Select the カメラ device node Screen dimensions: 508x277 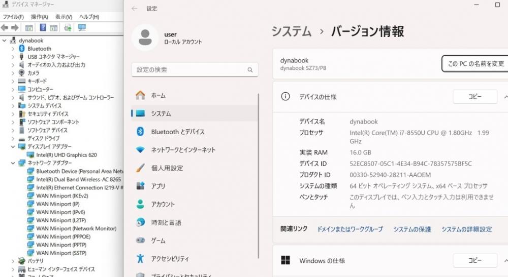33,73
